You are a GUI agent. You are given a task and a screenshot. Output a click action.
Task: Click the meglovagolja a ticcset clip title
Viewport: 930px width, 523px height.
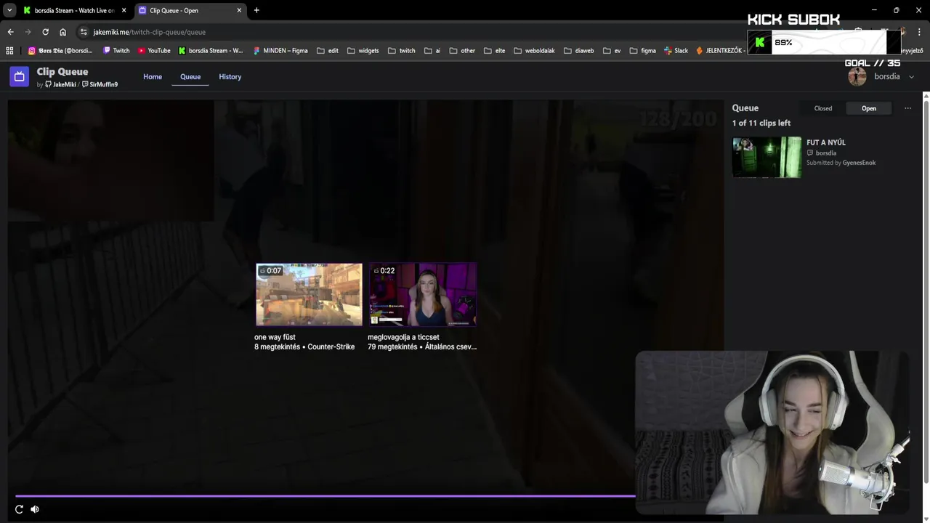403,337
